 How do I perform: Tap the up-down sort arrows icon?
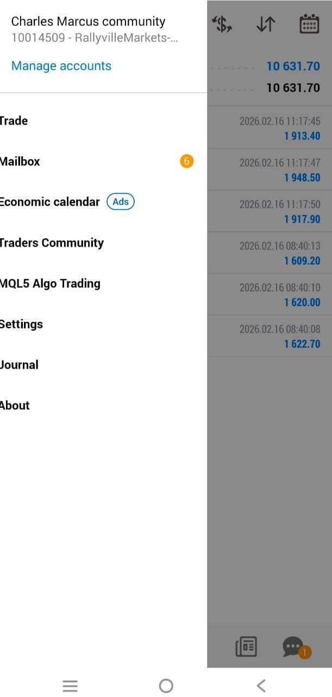265,25
